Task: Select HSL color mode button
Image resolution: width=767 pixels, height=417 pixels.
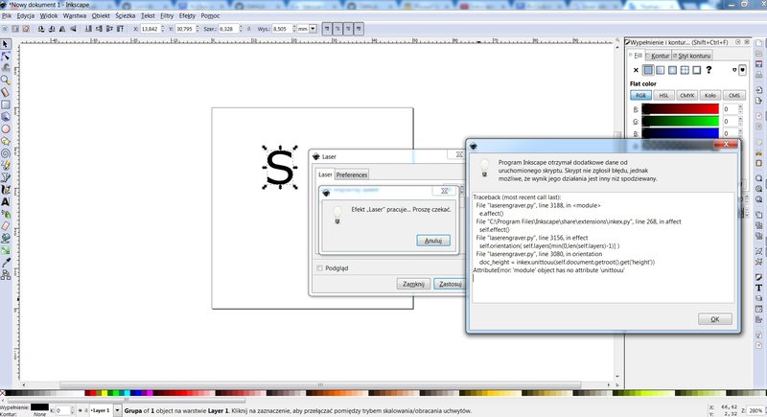Action: [663, 95]
